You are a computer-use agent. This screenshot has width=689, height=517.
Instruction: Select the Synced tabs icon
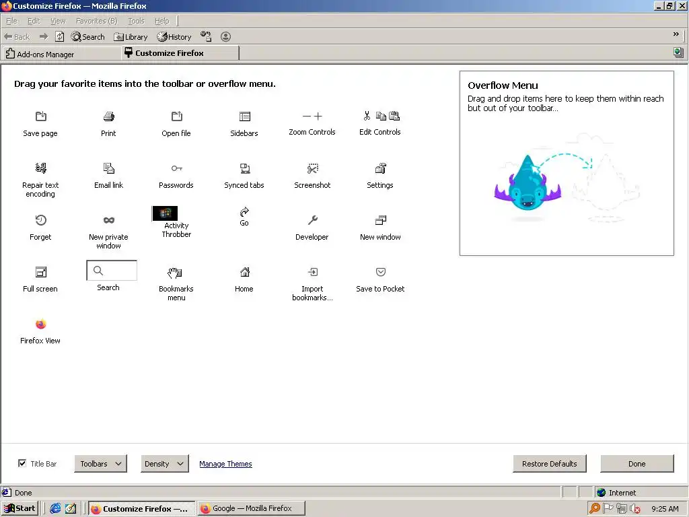[245, 168]
